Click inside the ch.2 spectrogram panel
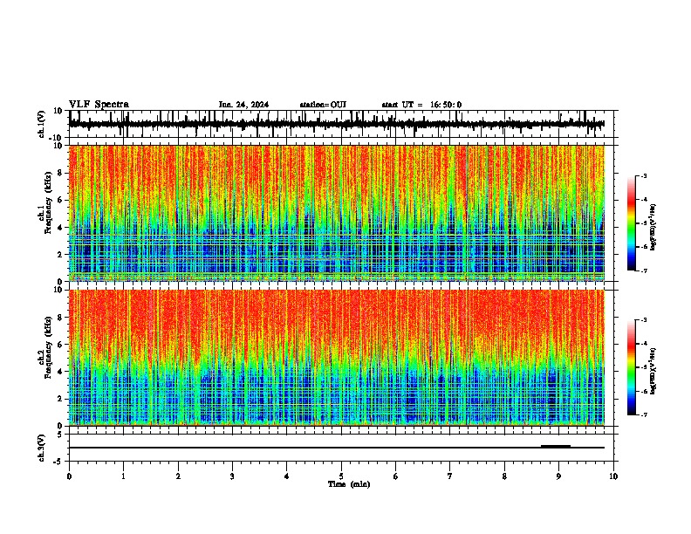691x534 pixels. click(x=337, y=358)
